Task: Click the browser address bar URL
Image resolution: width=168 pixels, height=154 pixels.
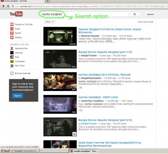Action: (91, 6)
